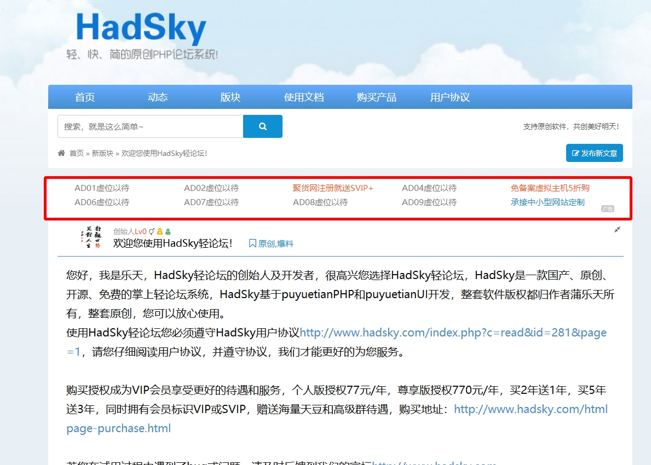Click the 发布新文章 button
Screen dimensions: 651x465
point(594,153)
